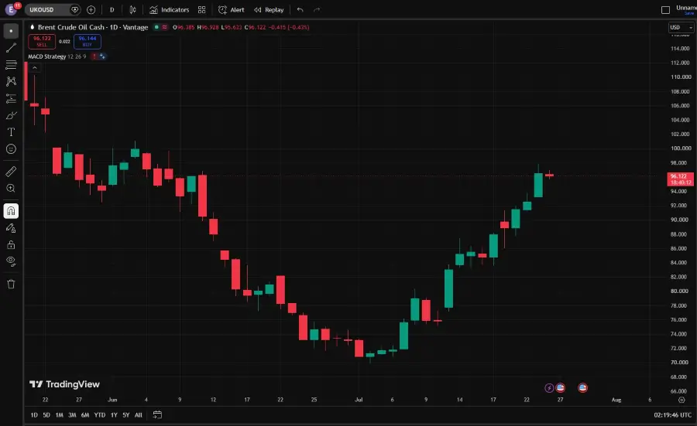697x426 pixels.
Task: Select the 3M date range
Action: point(72,415)
